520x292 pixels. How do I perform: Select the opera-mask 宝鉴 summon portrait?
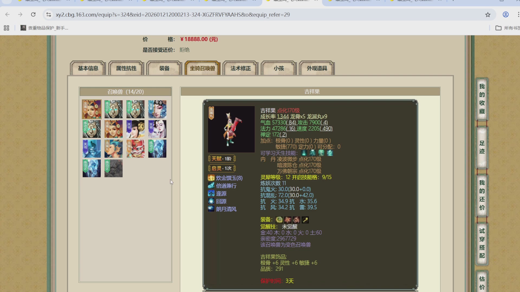point(157,109)
